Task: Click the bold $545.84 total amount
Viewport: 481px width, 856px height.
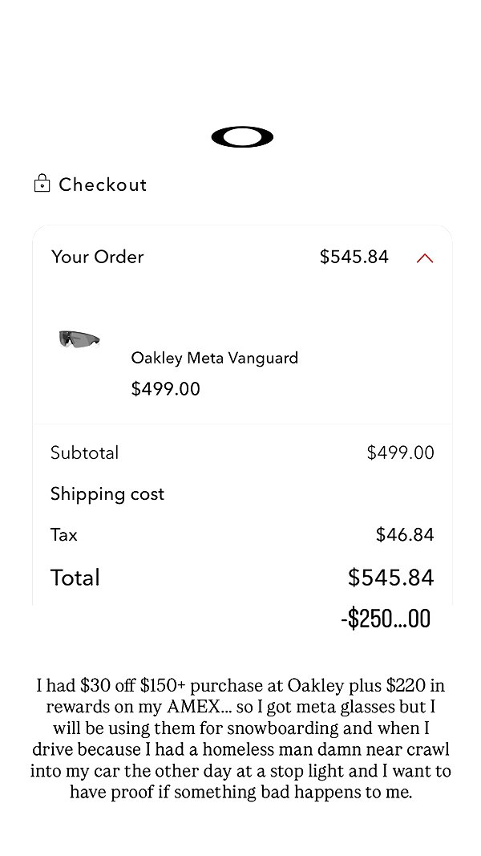Action: tap(391, 578)
